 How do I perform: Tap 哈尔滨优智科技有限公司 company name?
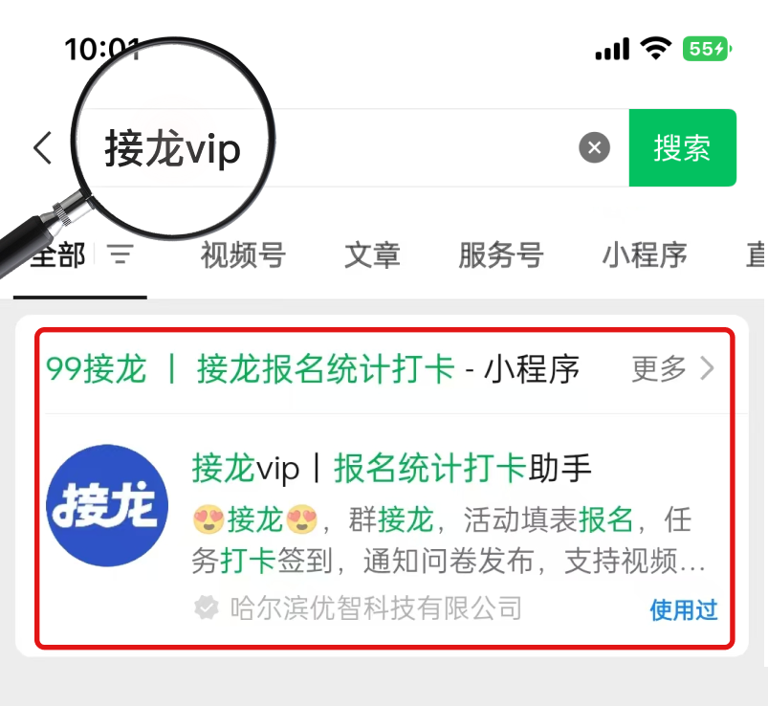[376, 608]
